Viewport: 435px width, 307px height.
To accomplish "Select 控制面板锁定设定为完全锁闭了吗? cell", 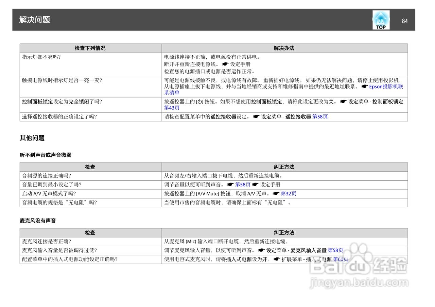I will coord(90,104).
